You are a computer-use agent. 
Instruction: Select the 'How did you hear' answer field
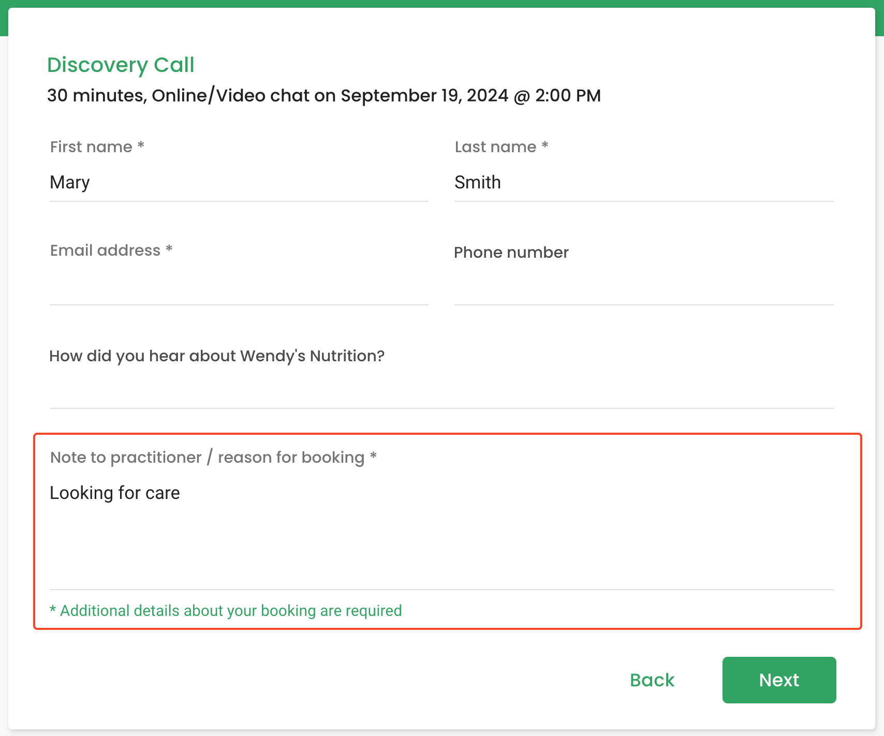(441, 390)
